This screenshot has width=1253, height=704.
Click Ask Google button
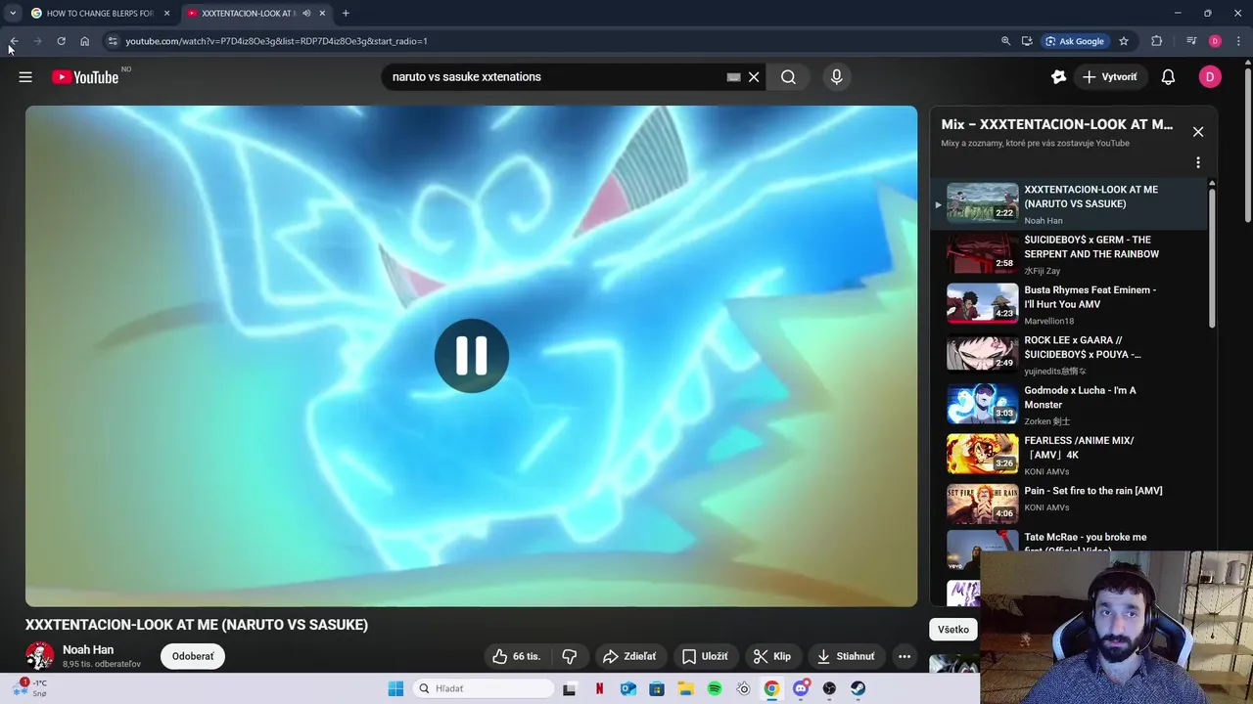click(1074, 41)
